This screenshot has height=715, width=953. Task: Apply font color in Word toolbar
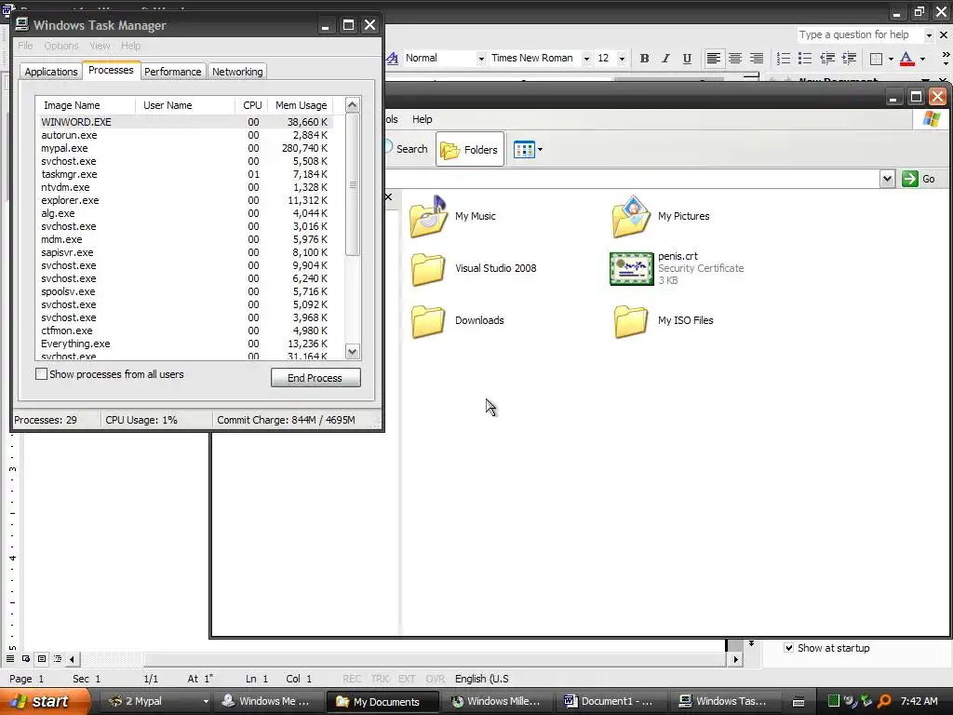point(906,59)
